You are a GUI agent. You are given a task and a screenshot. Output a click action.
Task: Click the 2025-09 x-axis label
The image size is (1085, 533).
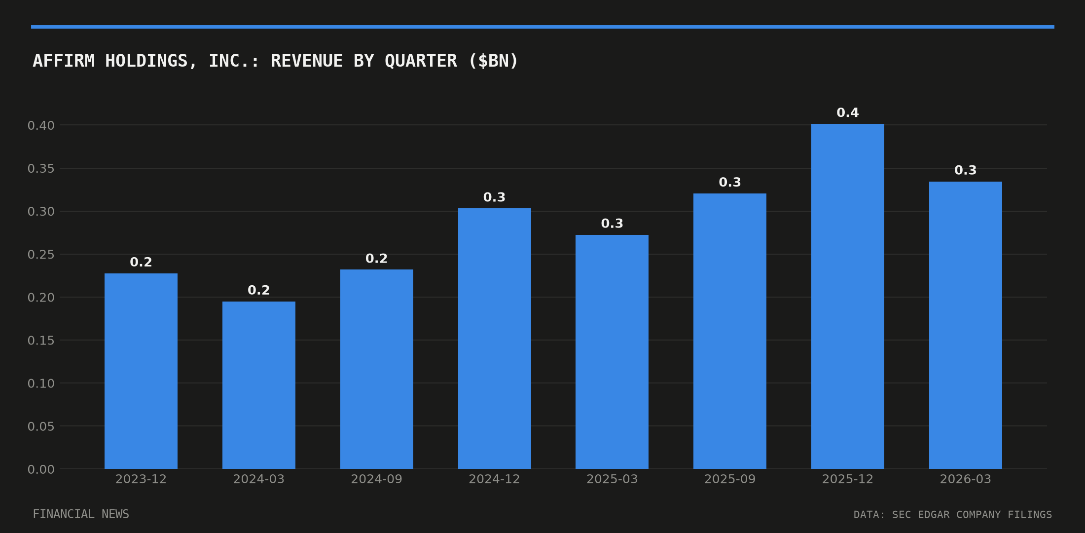pyautogui.click(x=730, y=479)
